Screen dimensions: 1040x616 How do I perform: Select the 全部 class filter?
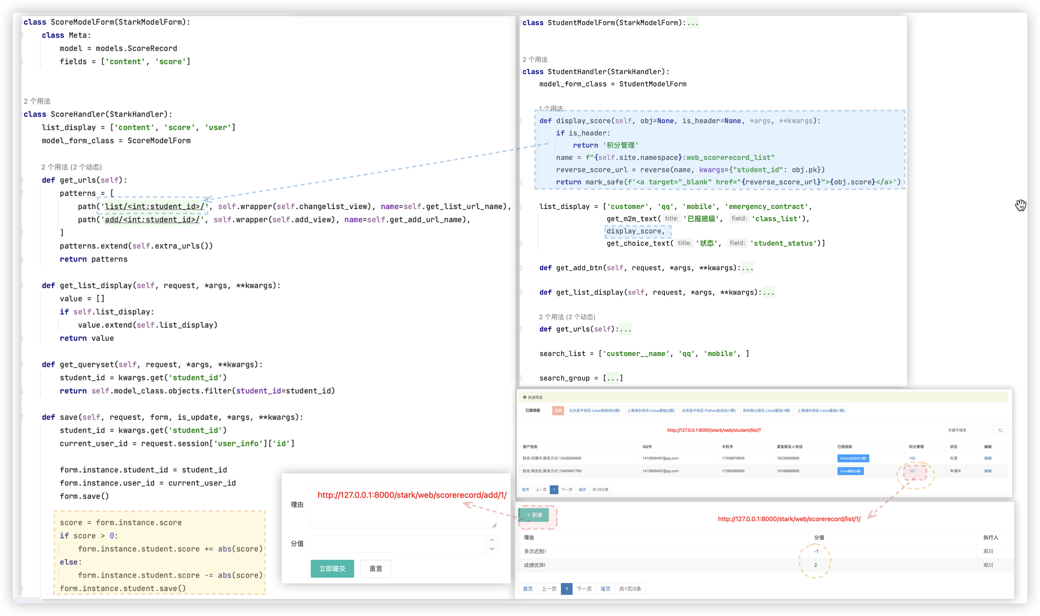point(558,411)
